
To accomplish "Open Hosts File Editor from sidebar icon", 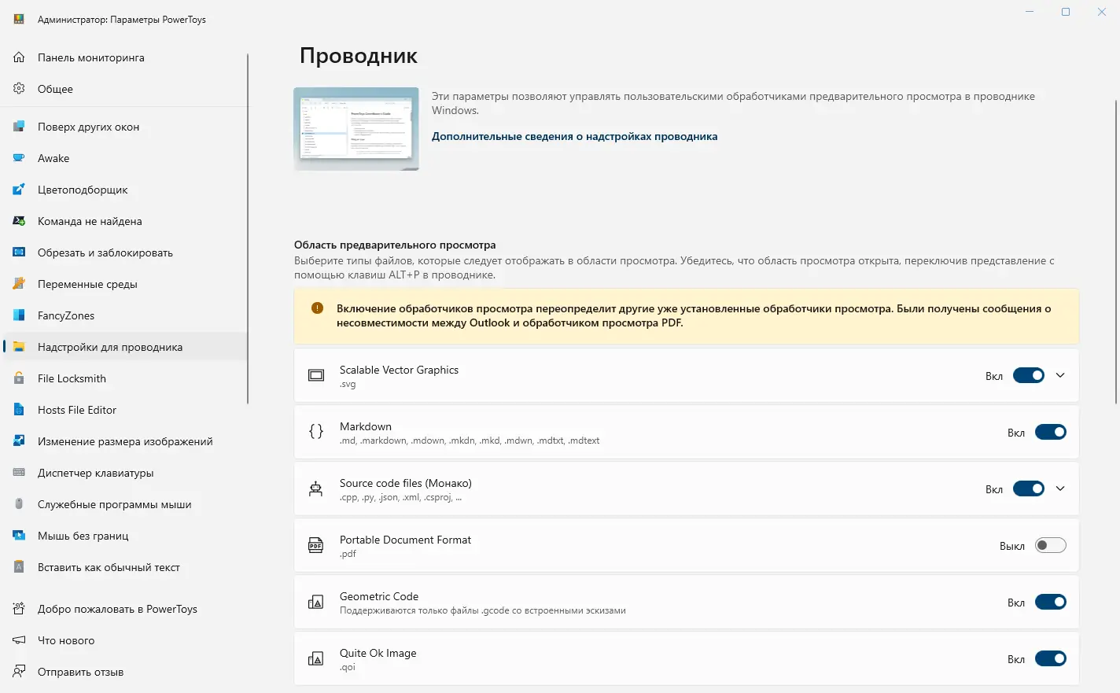I will [x=18, y=410].
